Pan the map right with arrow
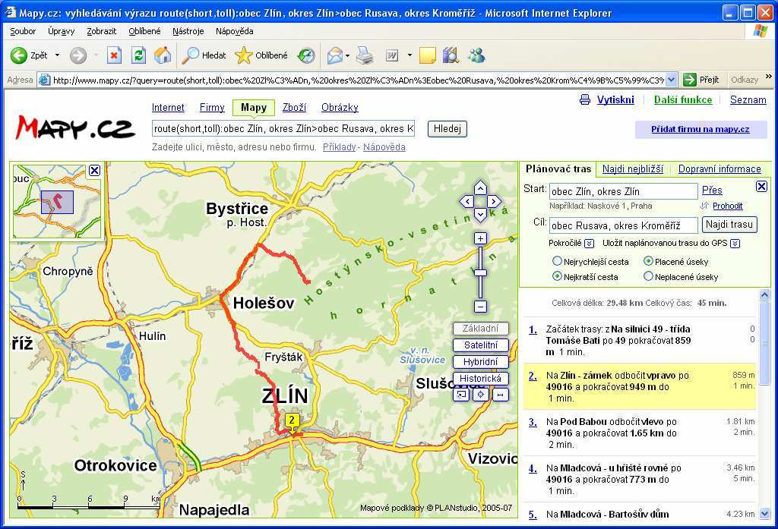 [494, 201]
